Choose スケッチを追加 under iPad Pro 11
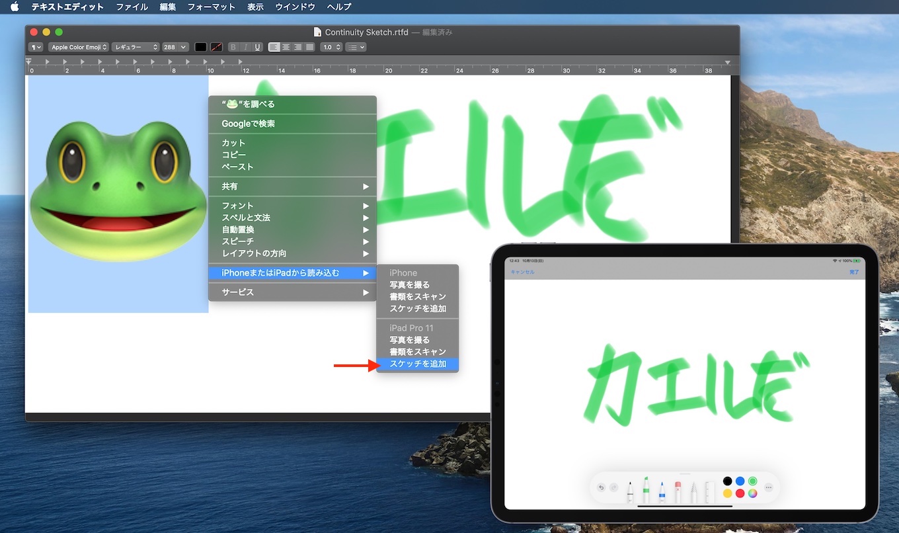Image resolution: width=899 pixels, height=533 pixels. click(417, 364)
